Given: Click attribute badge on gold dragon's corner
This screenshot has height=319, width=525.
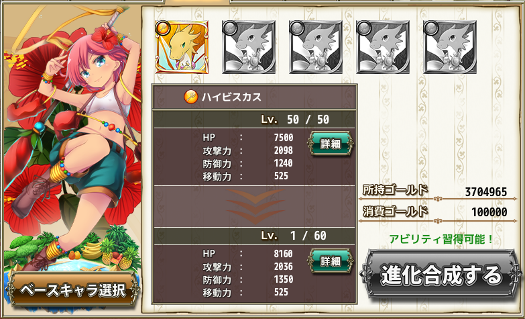Looking at the screenshot, I should pos(162,28).
